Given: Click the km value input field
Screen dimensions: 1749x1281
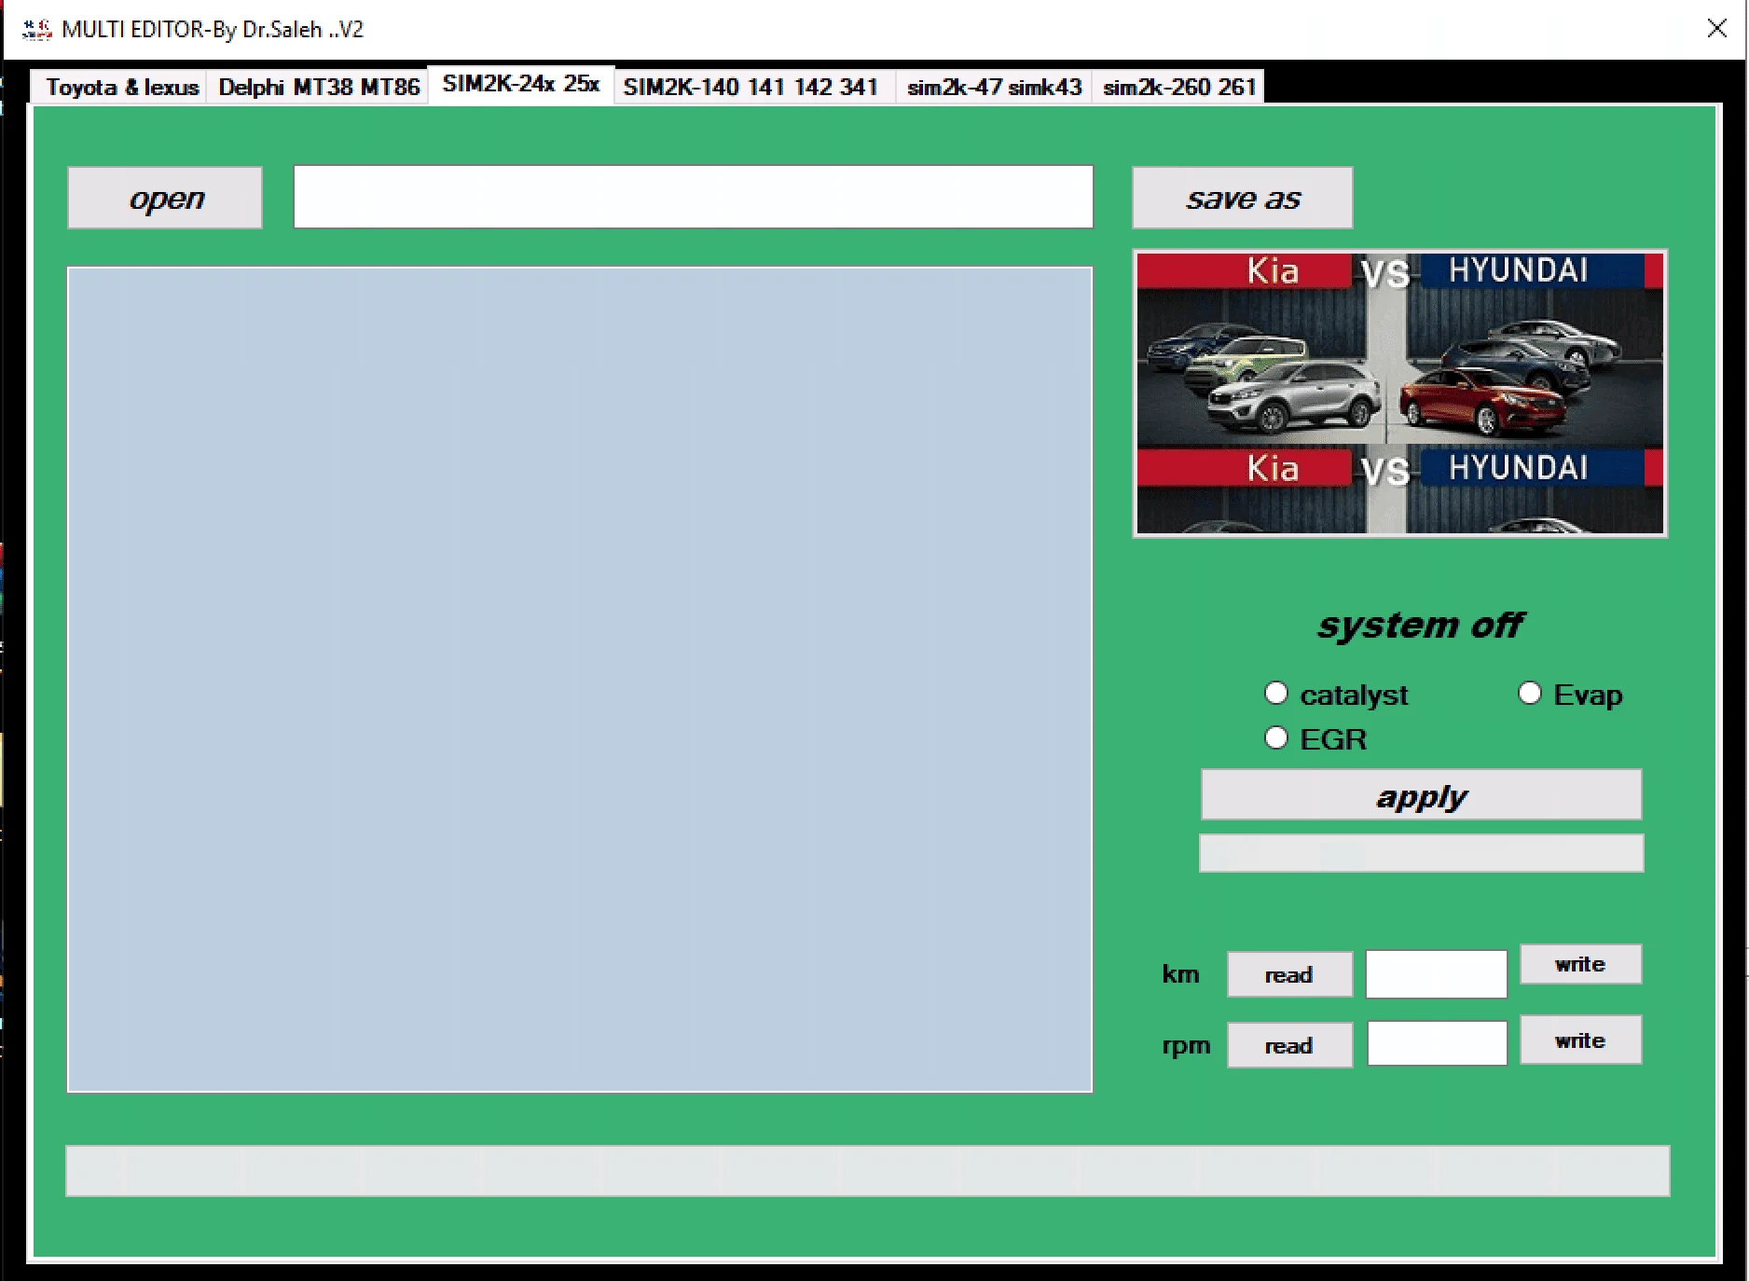Looking at the screenshot, I should pos(1436,974).
